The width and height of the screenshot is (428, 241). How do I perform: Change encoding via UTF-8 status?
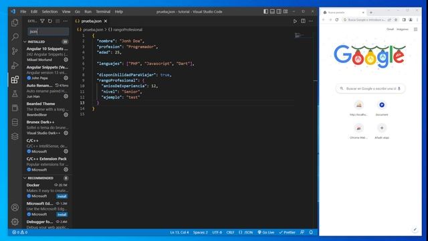[x=217, y=232]
